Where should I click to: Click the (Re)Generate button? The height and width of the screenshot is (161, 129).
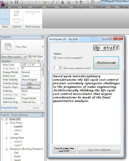coord(106,63)
